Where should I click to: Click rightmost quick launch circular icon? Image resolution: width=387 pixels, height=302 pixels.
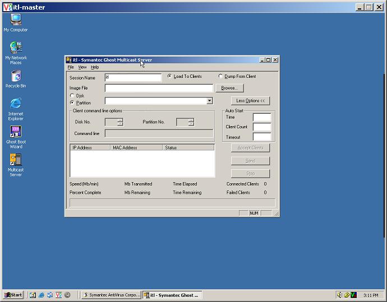pyautogui.click(x=67, y=295)
